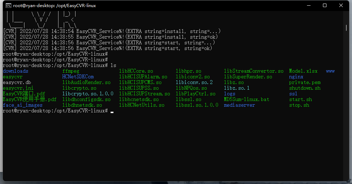352x184 pixels.
Task: Click the log line timestamped 14:38:54
Action: click(x=112, y=31)
